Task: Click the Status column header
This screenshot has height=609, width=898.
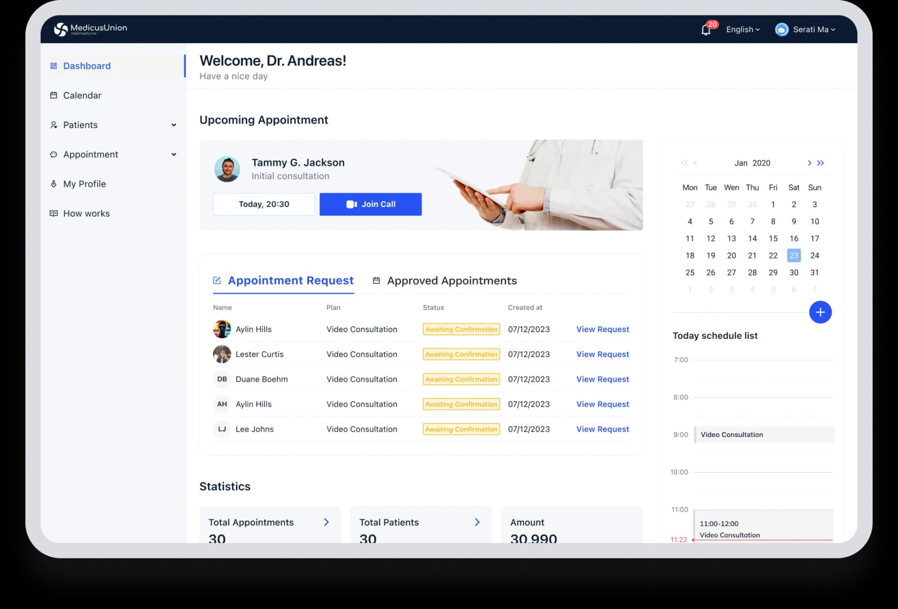Action: click(x=433, y=308)
